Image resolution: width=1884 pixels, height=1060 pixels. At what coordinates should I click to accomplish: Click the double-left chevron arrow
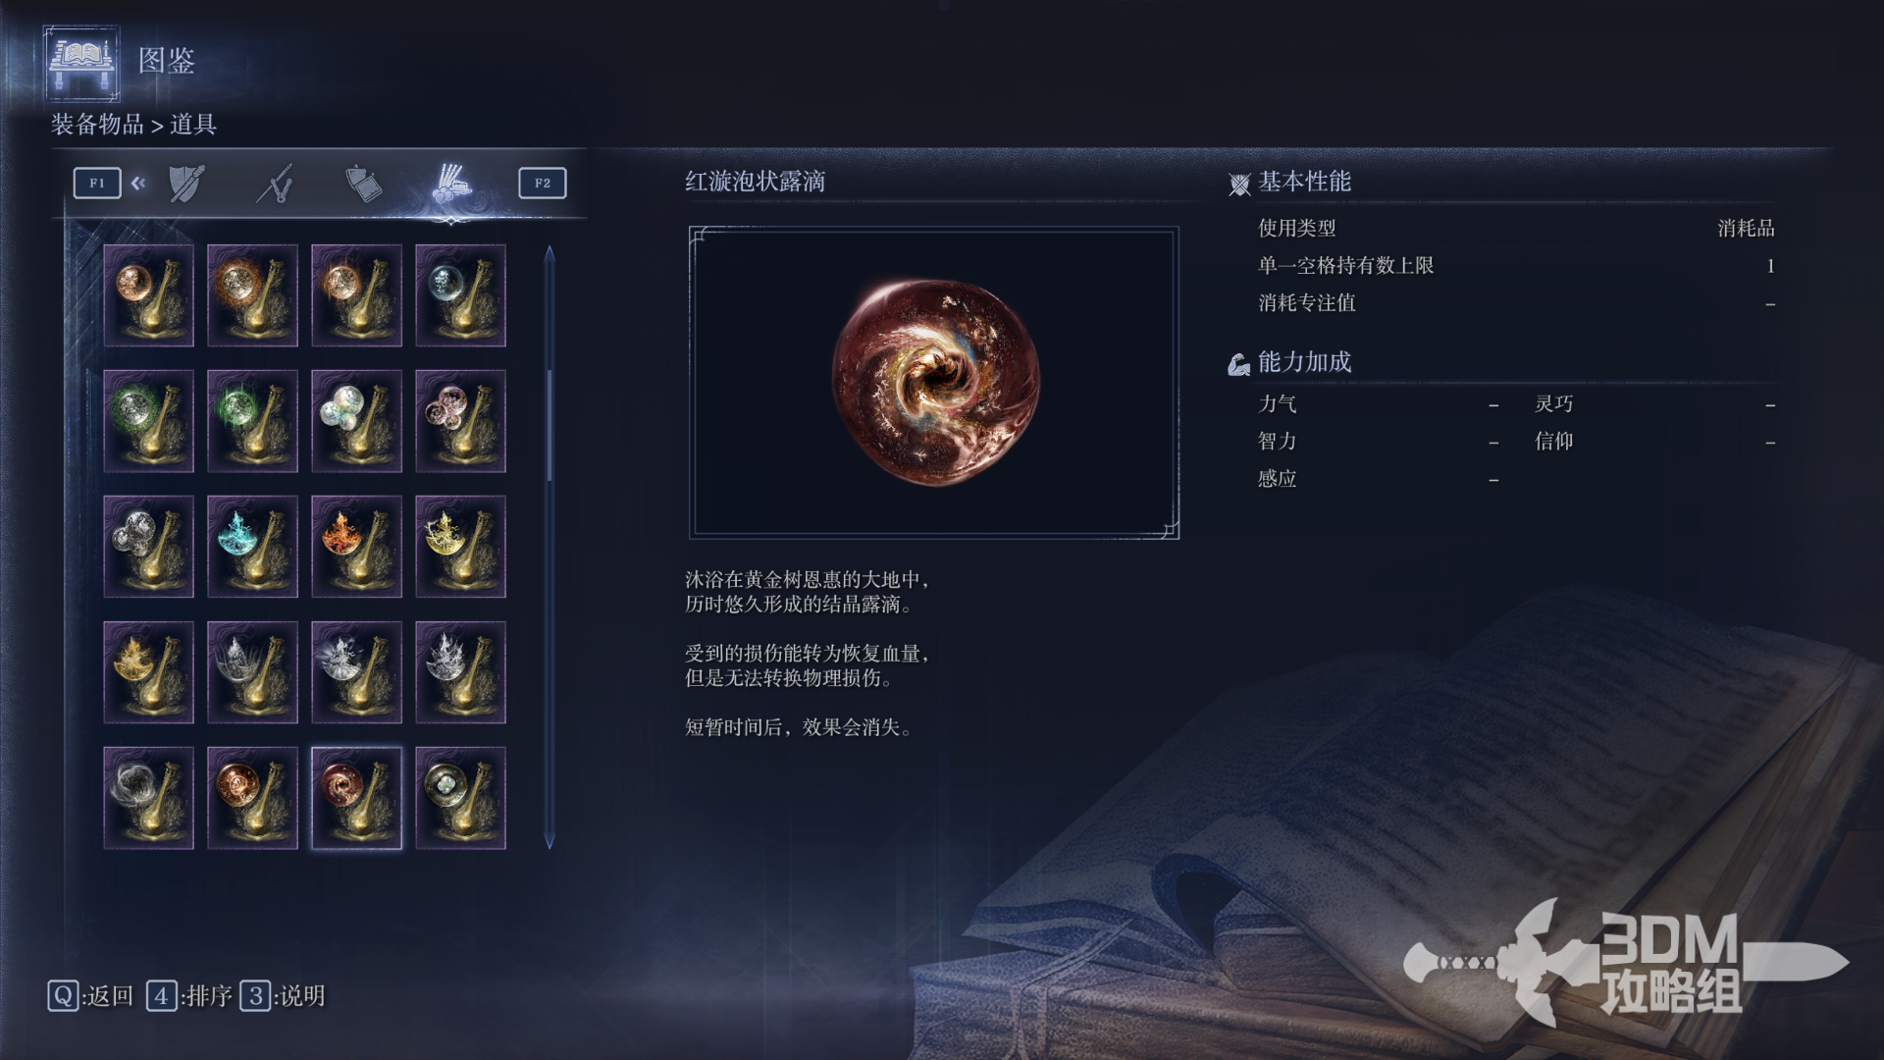pos(138,184)
